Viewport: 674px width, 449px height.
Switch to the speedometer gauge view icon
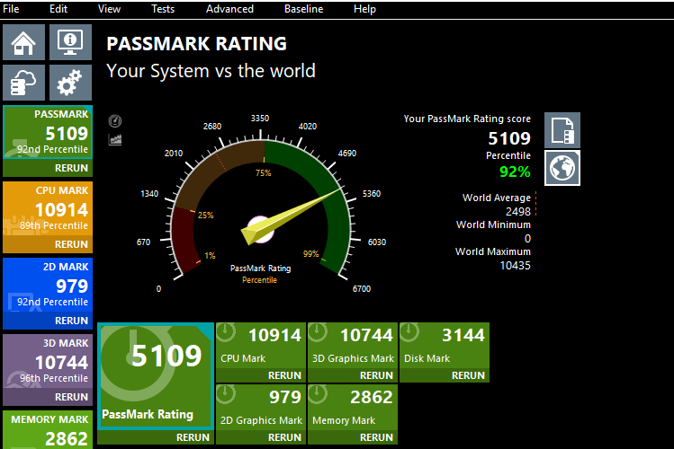[115, 121]
